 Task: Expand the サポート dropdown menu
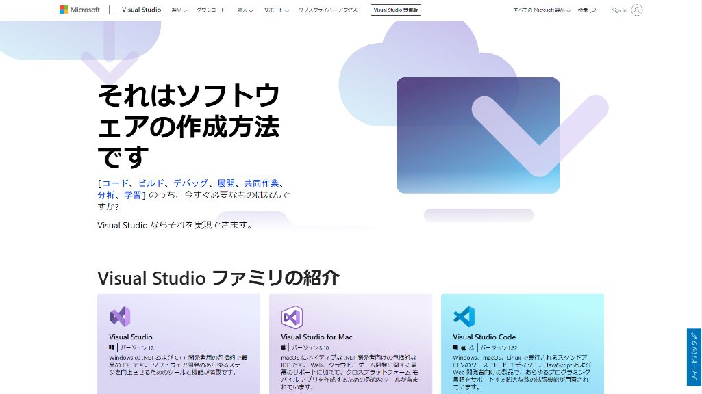pyautogui.click(x=276, y=10)
